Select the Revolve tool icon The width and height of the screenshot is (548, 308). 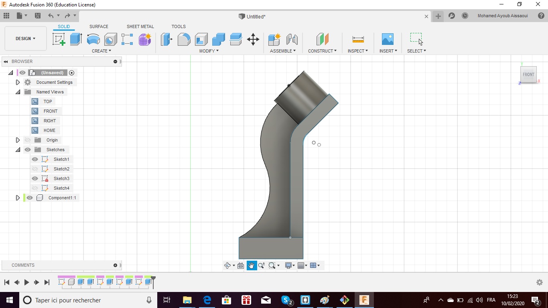(x=93, y=39)
